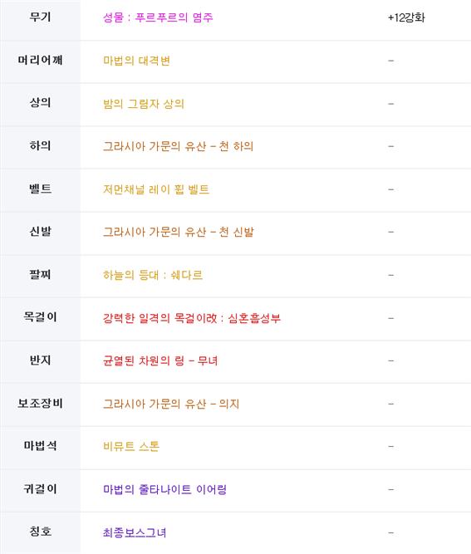
Task: Open title item 최종보스그녀
Action: (x=135, y=532)
